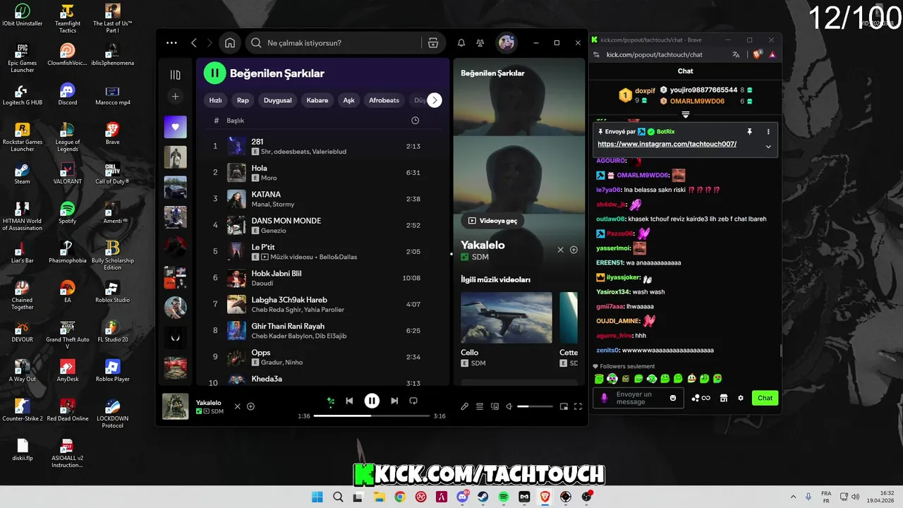The width and height of the screenshot is (903, 508).
Task: Click the song progress bar in Spotify
Action: tap(372, 416)
